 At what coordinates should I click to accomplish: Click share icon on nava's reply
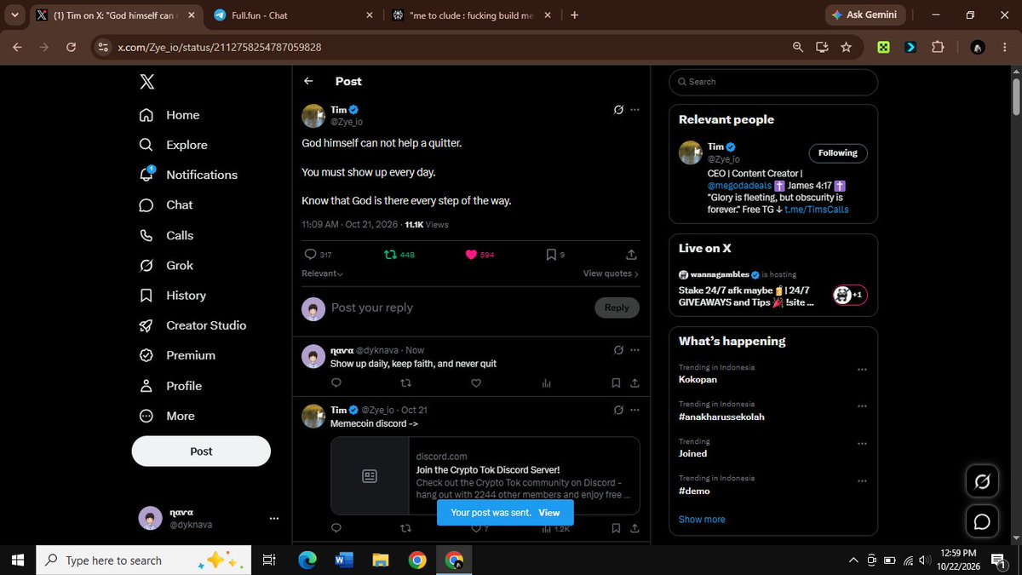click(x=634, y=383)
